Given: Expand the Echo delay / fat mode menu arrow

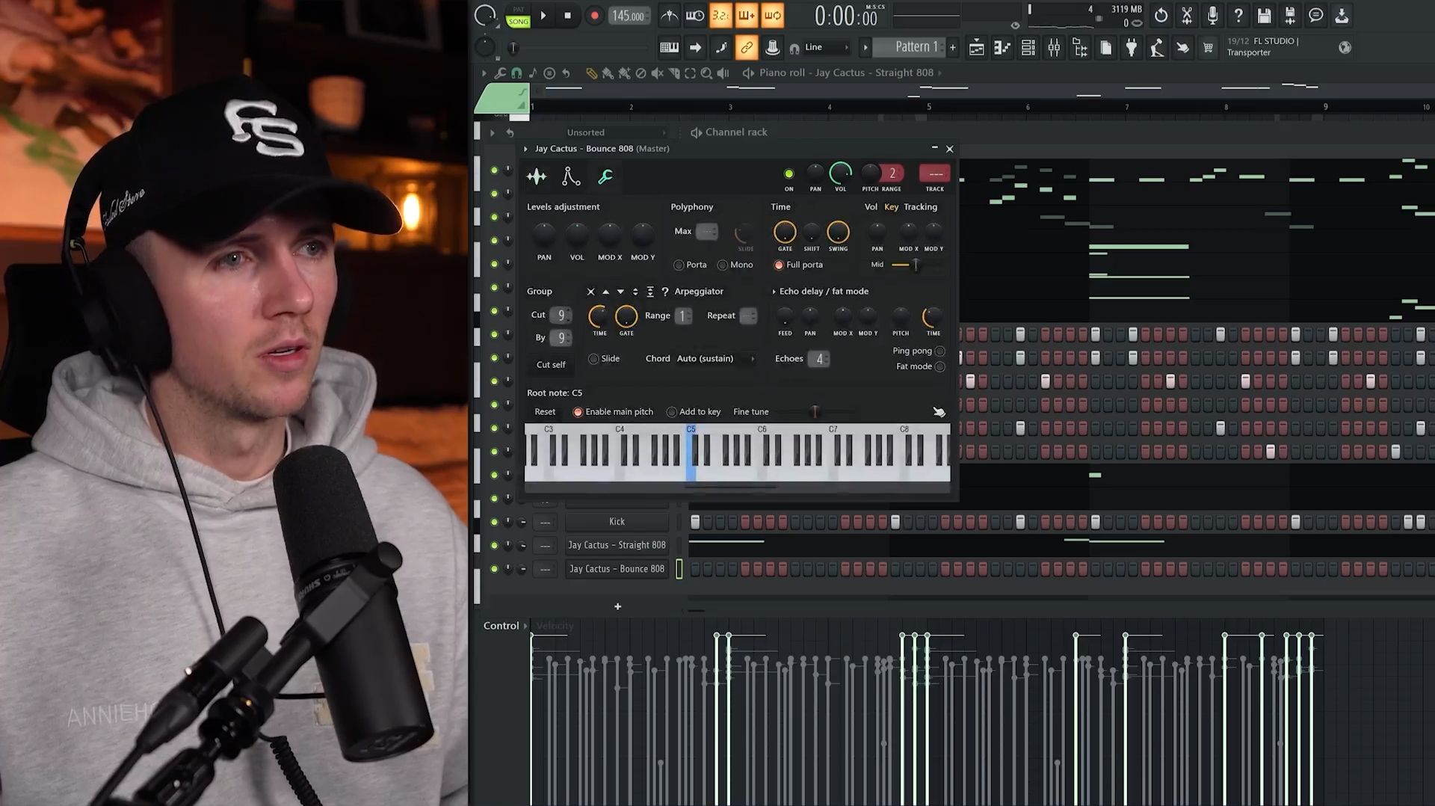Looking at the screenshot, I should coord(774,292).
